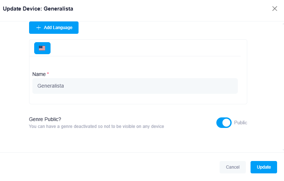Click the white knob of the Public toggle
This screenshot has width=284, height=181.
tap(227, 123)
